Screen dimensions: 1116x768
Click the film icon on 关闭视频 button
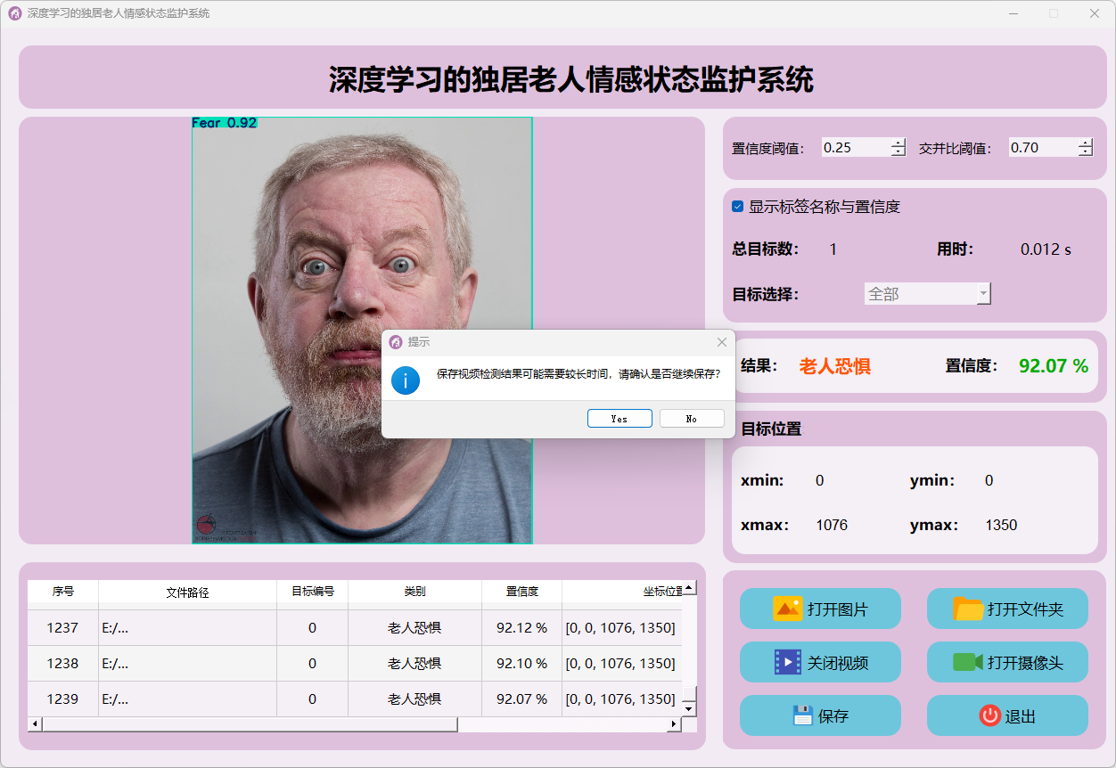pos(788,662)
